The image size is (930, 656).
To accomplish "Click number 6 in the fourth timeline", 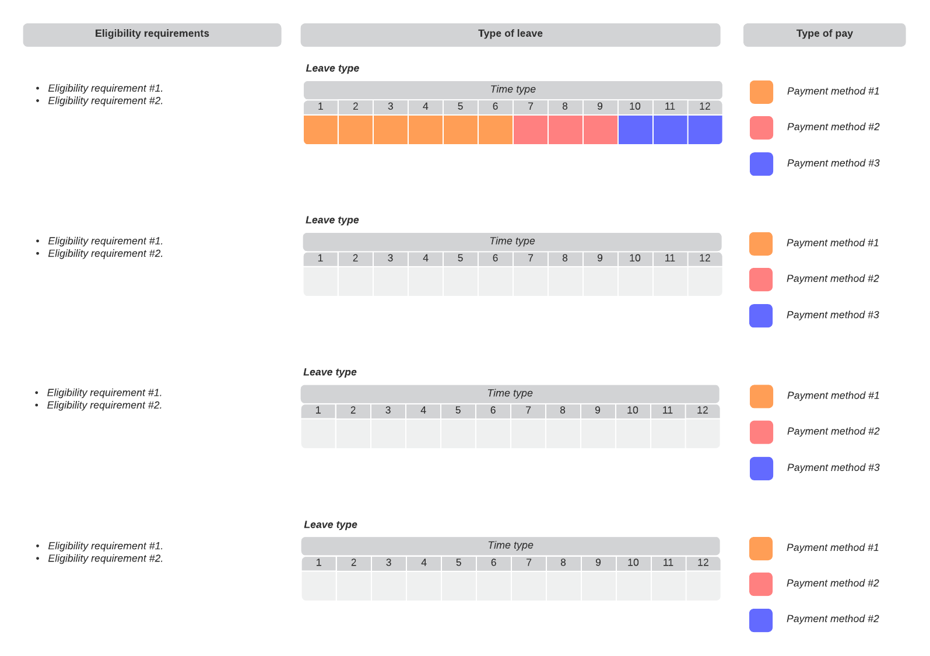I will [x=493, y=563].
